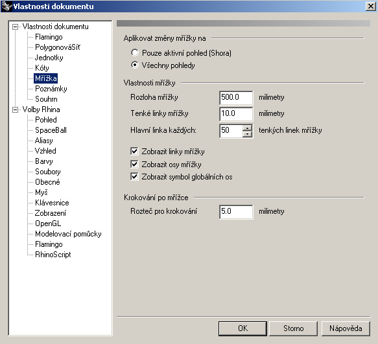Select 'PolygonováSíť' in the tree
The width and height of the screenshot is (378, 344).
point(57,47)
